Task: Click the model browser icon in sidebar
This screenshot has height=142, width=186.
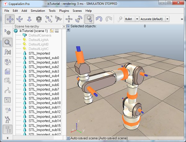Action: 7,110
